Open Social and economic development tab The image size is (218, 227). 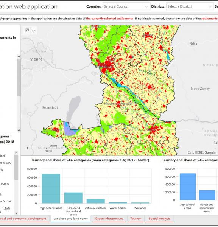[x=24, y=219]
